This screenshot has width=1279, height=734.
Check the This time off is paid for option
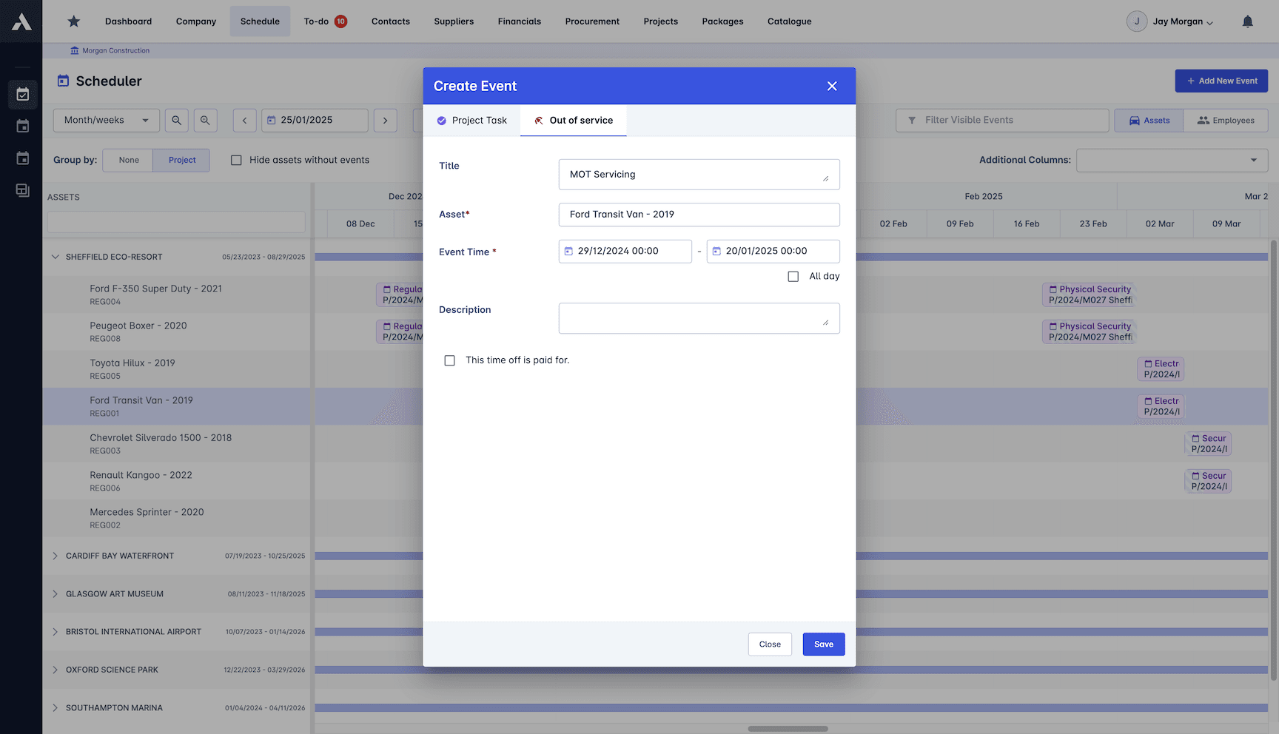(x=449, y=360)
